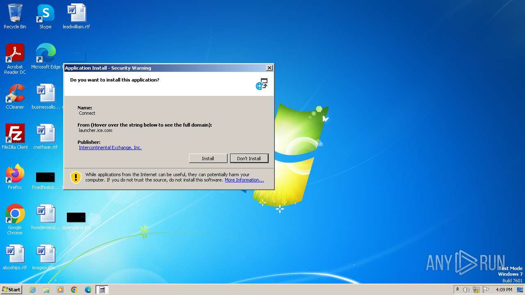Open Acrobat Reader DC shortcut

pos(15,59)
